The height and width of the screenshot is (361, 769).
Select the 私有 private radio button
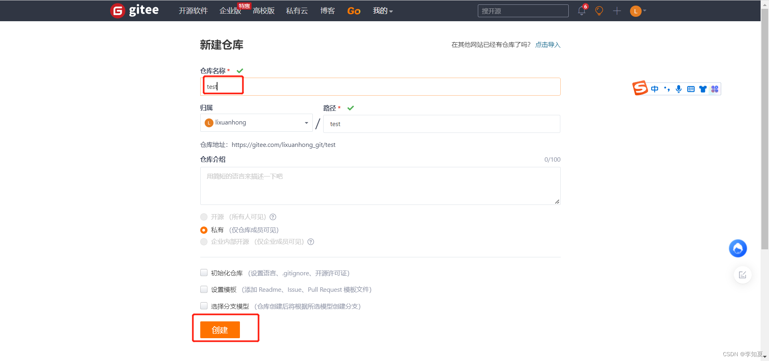click(204, 230)
